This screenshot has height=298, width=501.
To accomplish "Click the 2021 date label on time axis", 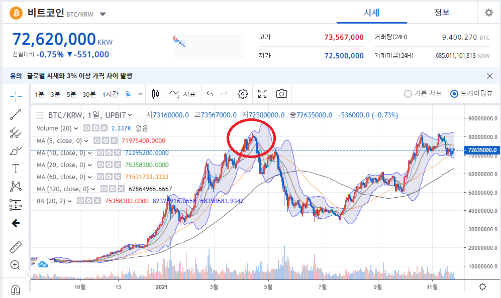I will click(161, 287).
